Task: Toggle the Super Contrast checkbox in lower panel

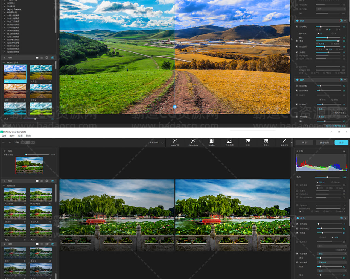Action: pos(297,197)
